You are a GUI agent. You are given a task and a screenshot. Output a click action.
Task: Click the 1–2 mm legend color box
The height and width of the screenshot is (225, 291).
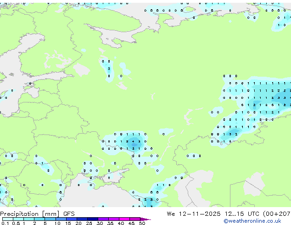tap(29, 219)
